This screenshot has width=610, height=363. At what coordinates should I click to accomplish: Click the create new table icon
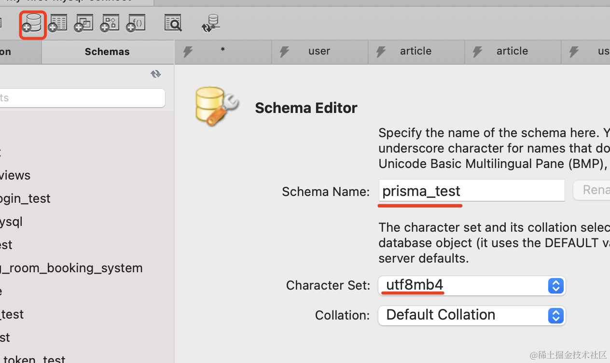pos(57,24)
